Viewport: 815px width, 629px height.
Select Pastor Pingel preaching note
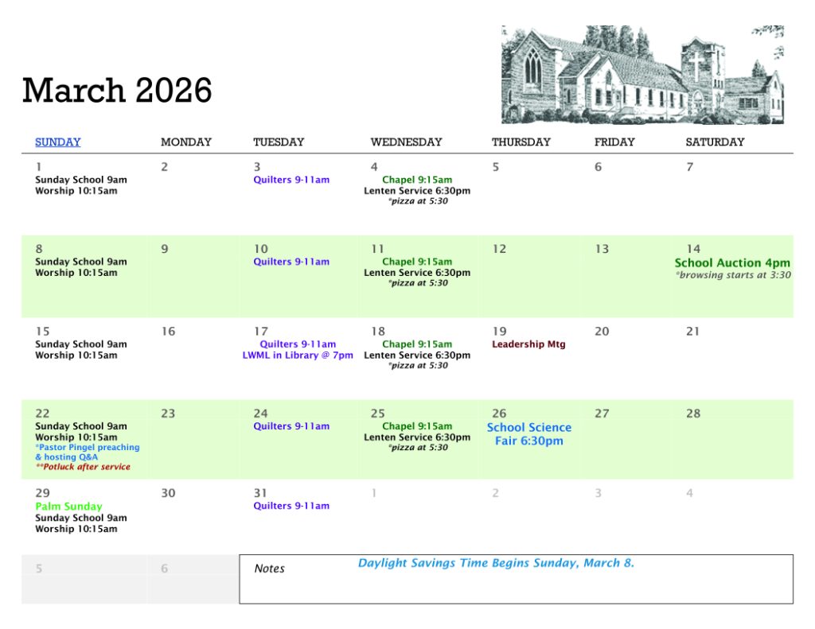tap(87, 448)
